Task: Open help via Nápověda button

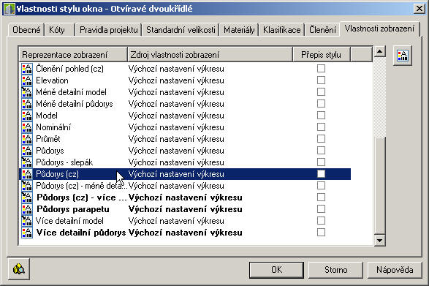Action: click(395, 270)
